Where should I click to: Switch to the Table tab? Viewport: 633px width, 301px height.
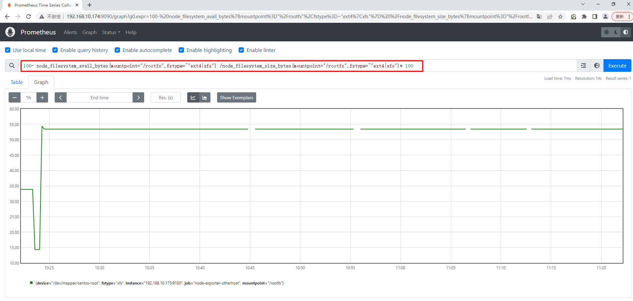coord(17,82)
